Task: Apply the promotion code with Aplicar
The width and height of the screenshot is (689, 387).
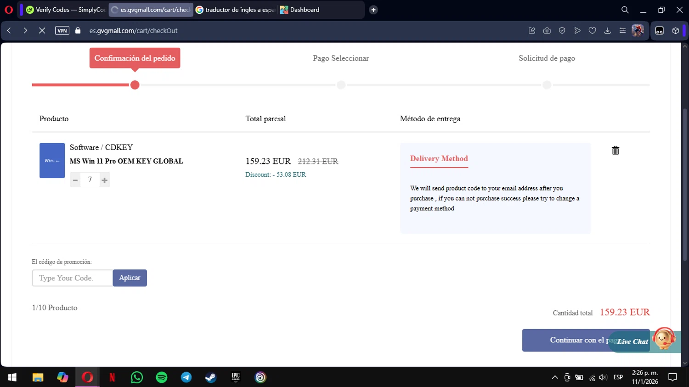Action: click(130, 278)
